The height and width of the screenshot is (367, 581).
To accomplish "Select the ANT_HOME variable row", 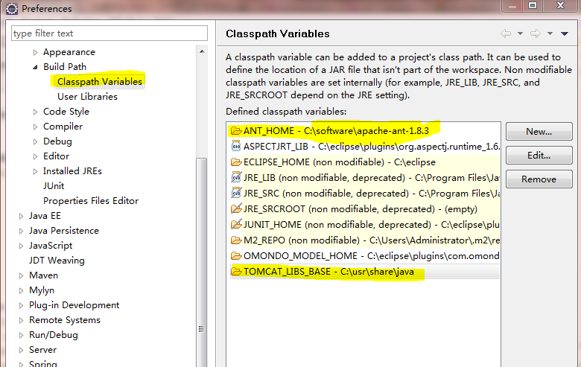I will [364, 131].
